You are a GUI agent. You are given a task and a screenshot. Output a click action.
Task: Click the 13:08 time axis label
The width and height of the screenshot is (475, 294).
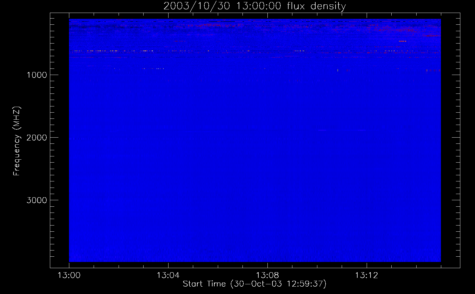(267, 275)
